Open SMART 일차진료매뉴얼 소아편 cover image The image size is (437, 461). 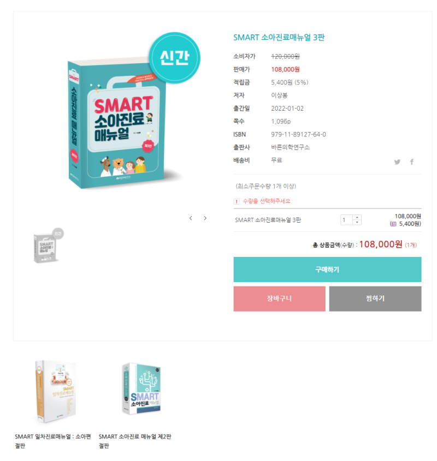click(56, 392)
